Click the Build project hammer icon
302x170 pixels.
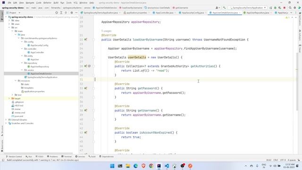[225, 8]
